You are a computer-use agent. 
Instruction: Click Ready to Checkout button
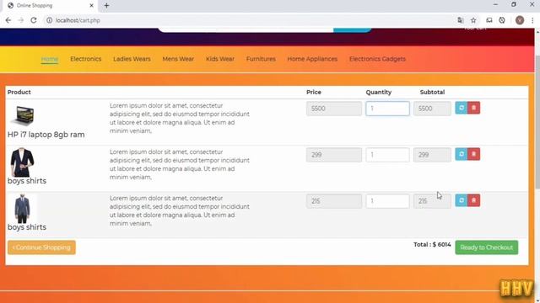[x=487, y=247]
